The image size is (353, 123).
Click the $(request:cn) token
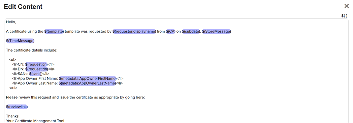coord(36,64)
